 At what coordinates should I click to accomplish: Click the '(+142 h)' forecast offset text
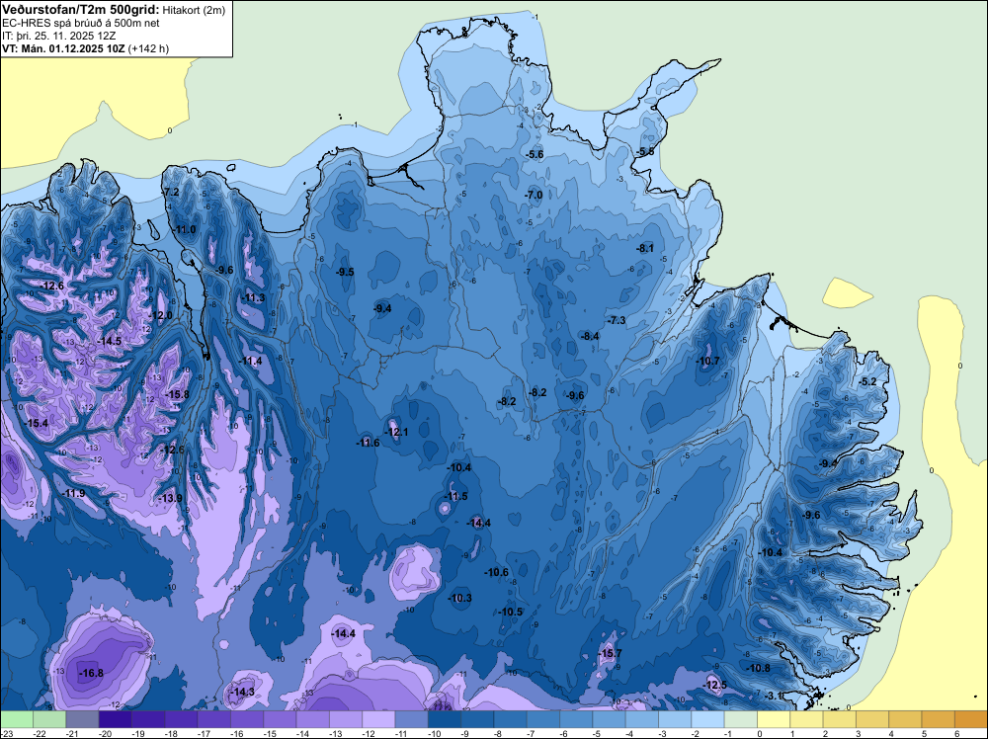coord(148,48)
